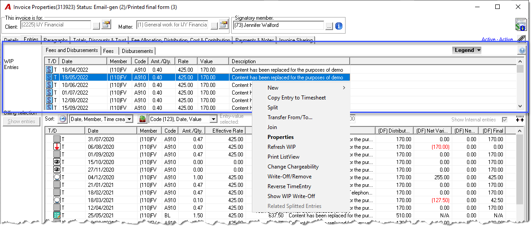Click the WIP entries scrollbar up arrow
The height and width of the screenshot is (229, 532).
pos(519,61)
